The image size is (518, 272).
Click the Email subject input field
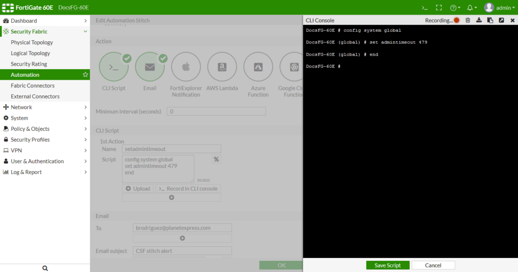(182, 251)
